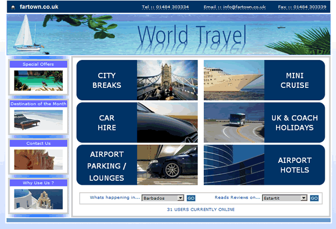This screenshot has width=336, height=229.
Task: Click the Special Offers beach thumbnail
Action: [x=38, y=81]
